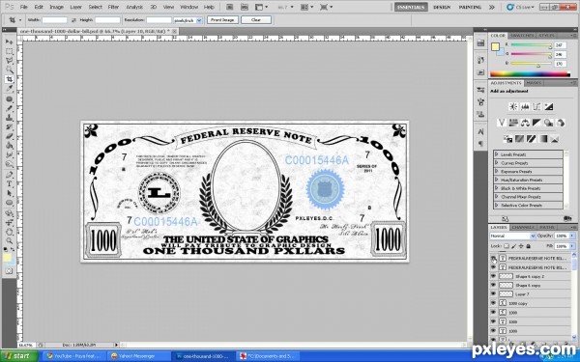Click the Clear button in options bar

(256, 20)
